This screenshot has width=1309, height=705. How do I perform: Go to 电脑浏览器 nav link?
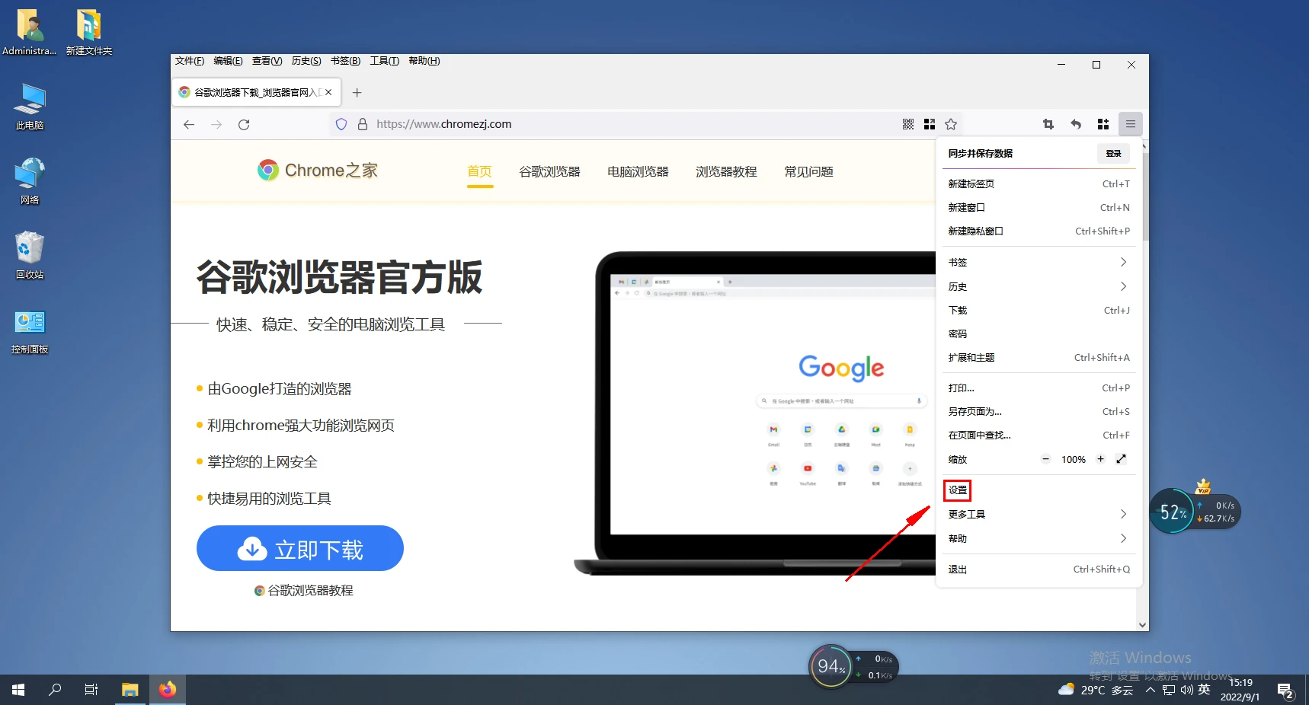coord(638,171)
